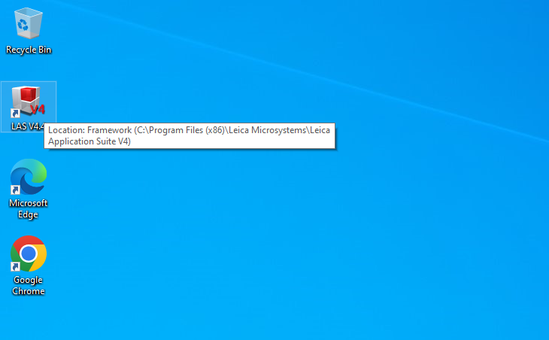Click the "Microsoft" word in Edge label
Image resolution: width=549 pixels, height=340 pixels.
click(x=29, y=203)
